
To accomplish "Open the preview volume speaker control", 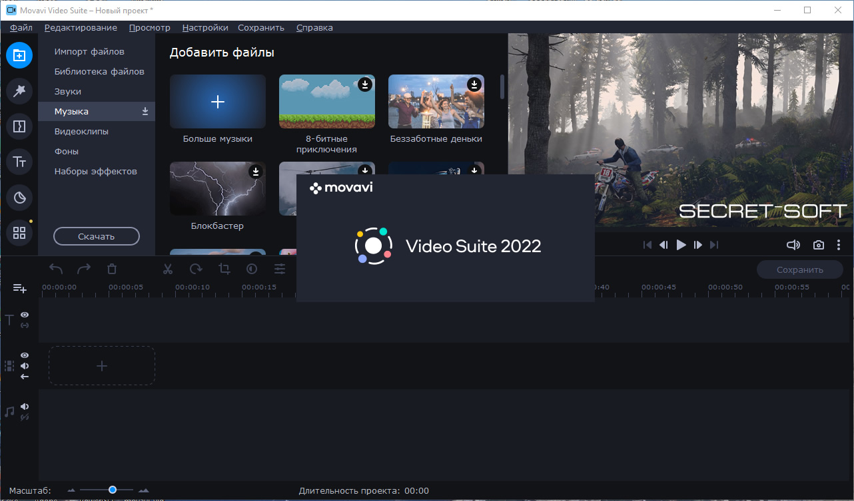I will [793, 245].
